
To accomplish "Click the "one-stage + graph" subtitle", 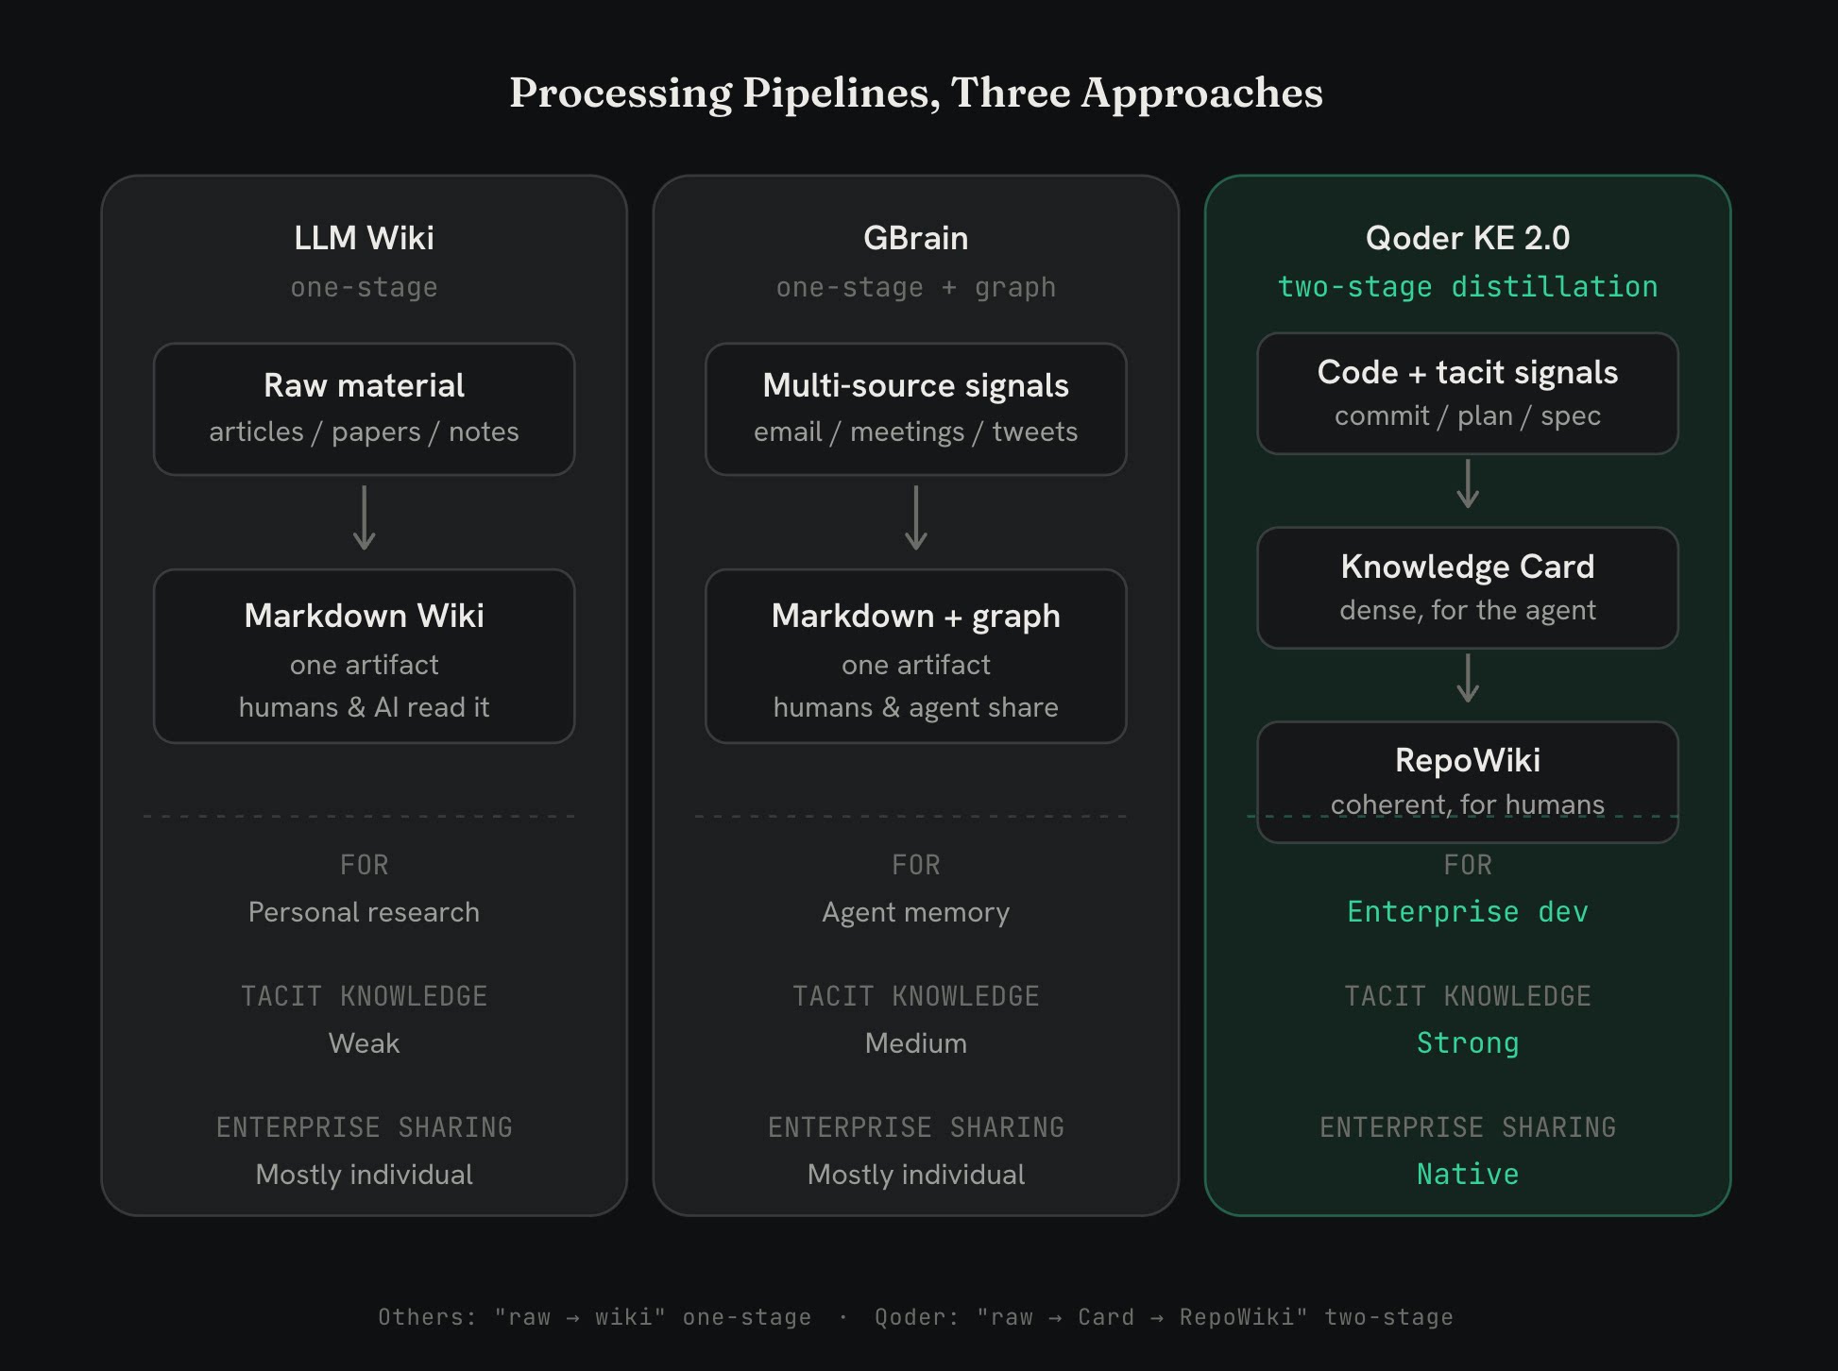I will click(916, 287).
